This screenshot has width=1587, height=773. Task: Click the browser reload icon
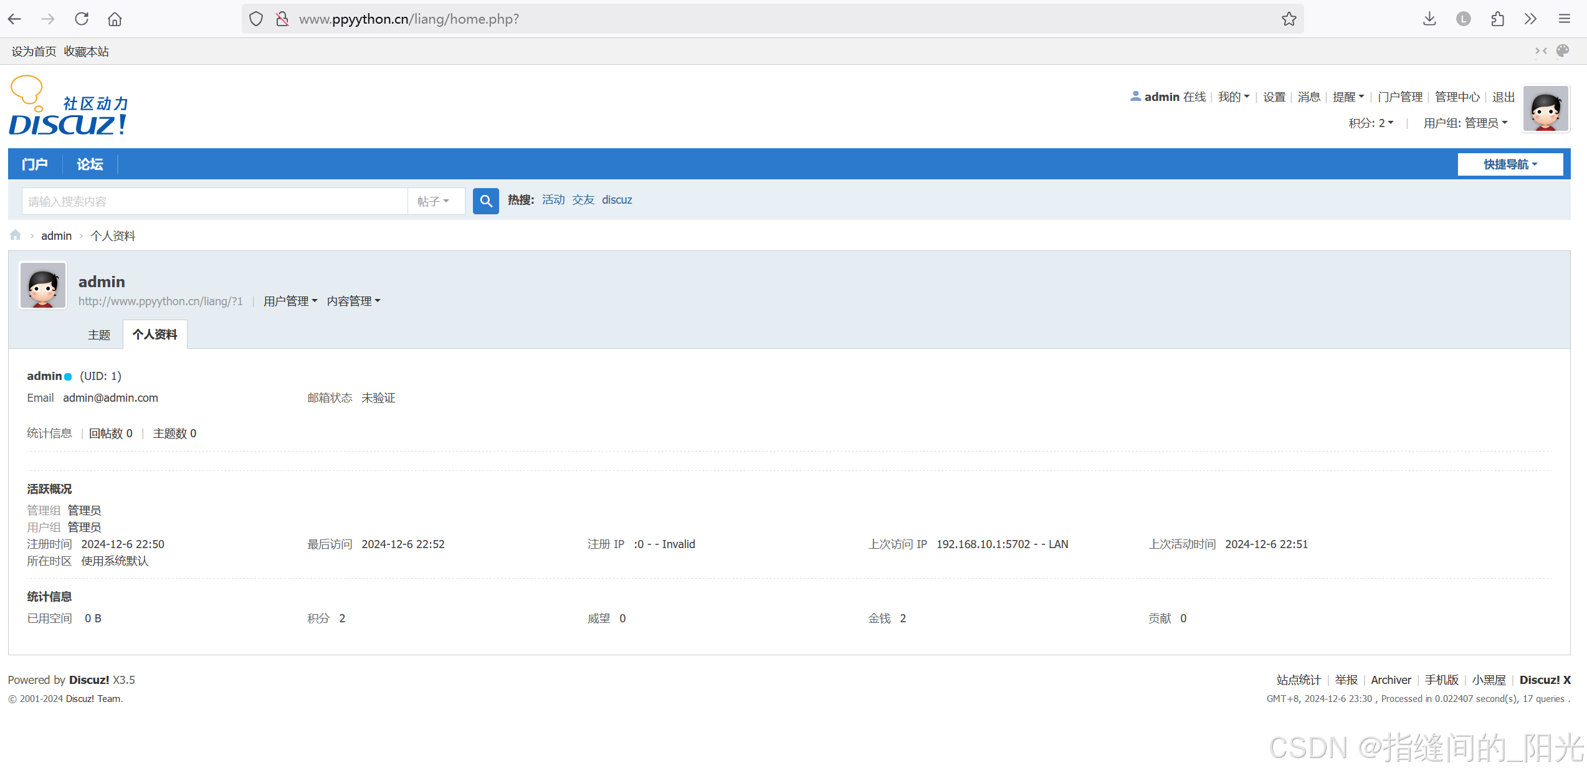pos(82,19)
